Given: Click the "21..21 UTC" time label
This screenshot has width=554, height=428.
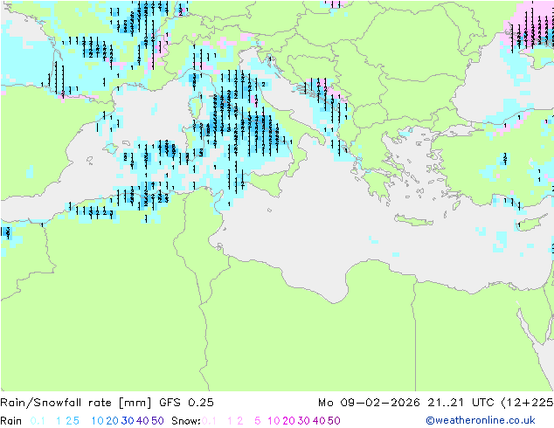Looking at the screenshot, I should pyautogui.click(x=461, y=403).
